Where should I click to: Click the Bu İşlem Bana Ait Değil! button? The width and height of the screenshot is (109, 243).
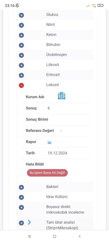click(47, 173)
